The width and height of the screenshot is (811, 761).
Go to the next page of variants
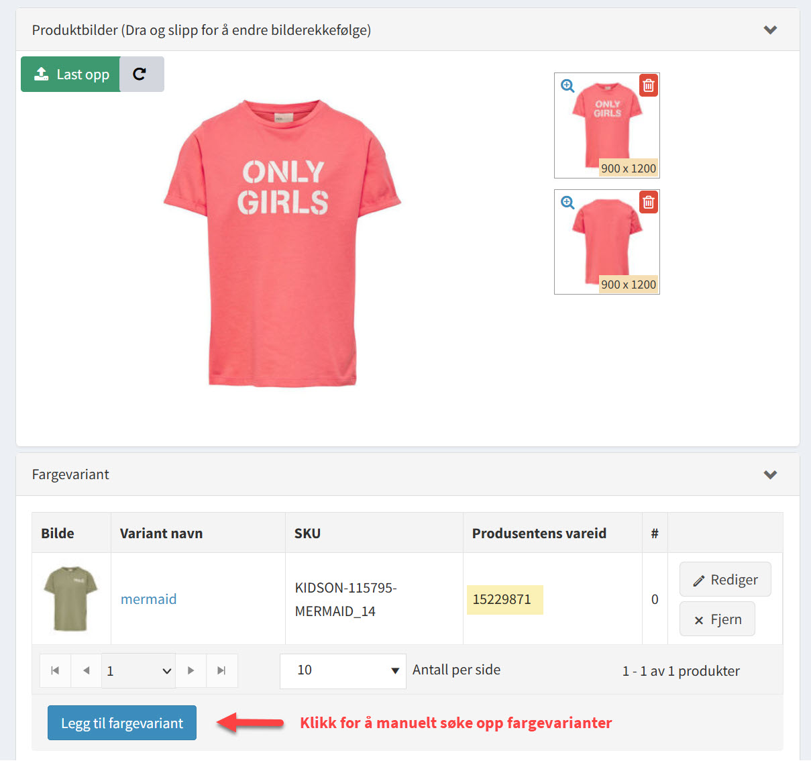coord(191,670)
